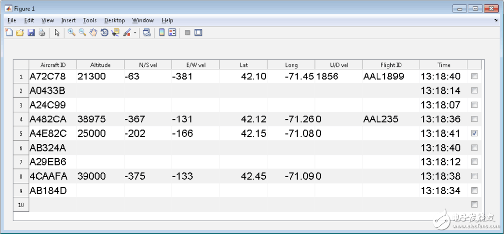Viewport: 504px width, 234px height.
Task: Collapse the toolbar using the top-right dock arrow
Action: pyautogui.click(x=496, y=21)
